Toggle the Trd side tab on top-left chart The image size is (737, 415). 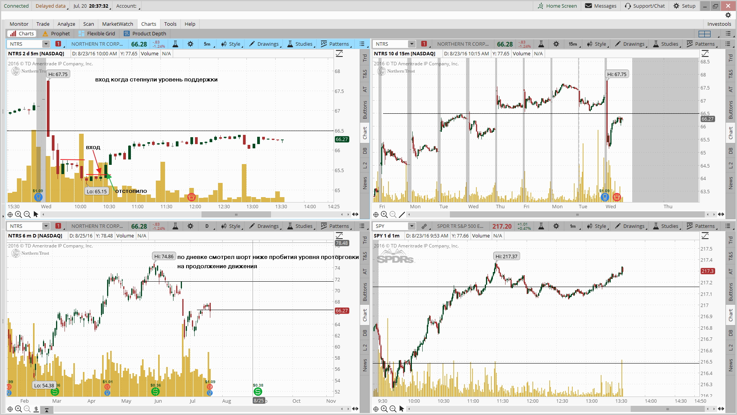[365, 58]
